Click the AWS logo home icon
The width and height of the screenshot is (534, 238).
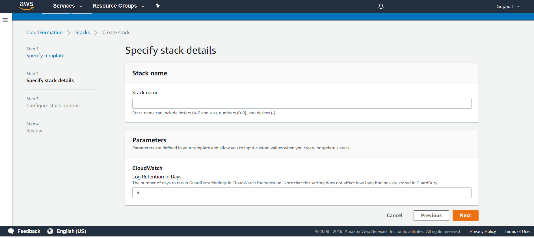point(27,6)
